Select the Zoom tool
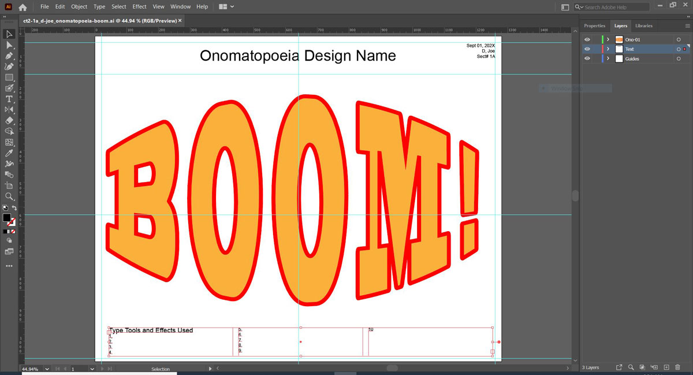 coord(9,196)
